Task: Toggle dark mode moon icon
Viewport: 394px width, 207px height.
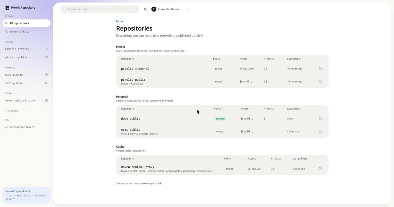Action: click(146, 9)
